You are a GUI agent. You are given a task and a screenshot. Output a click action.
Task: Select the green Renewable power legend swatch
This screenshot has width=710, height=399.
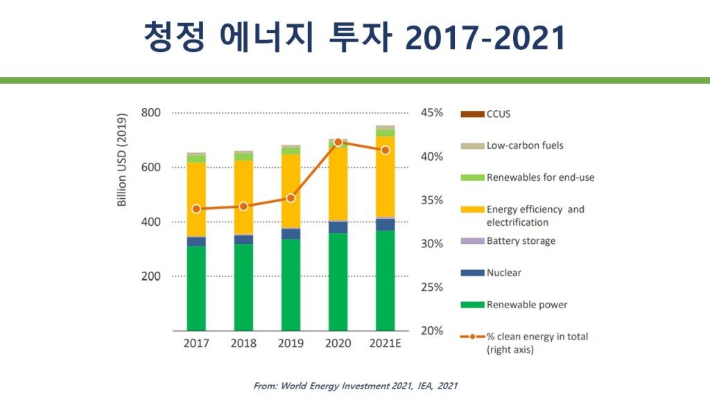[472, 305]
